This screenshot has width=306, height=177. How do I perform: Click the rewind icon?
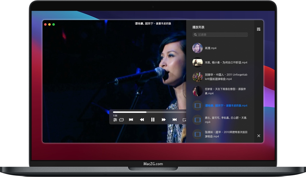tap(142, 120)
